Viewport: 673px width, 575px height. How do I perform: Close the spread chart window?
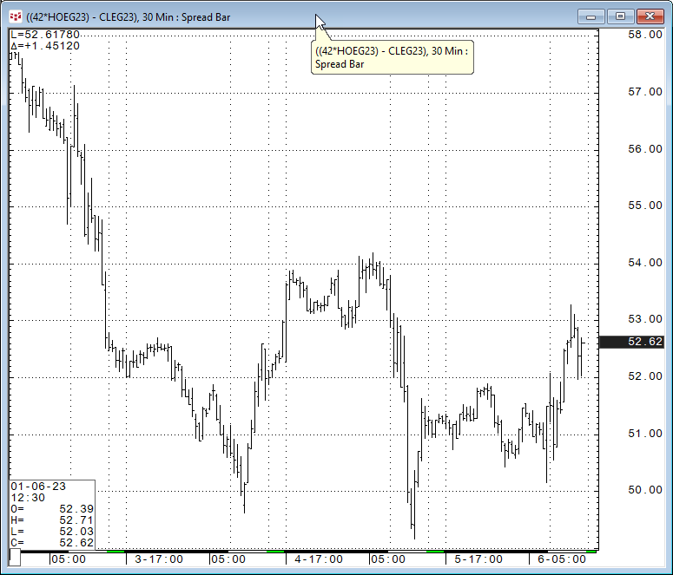650,16
